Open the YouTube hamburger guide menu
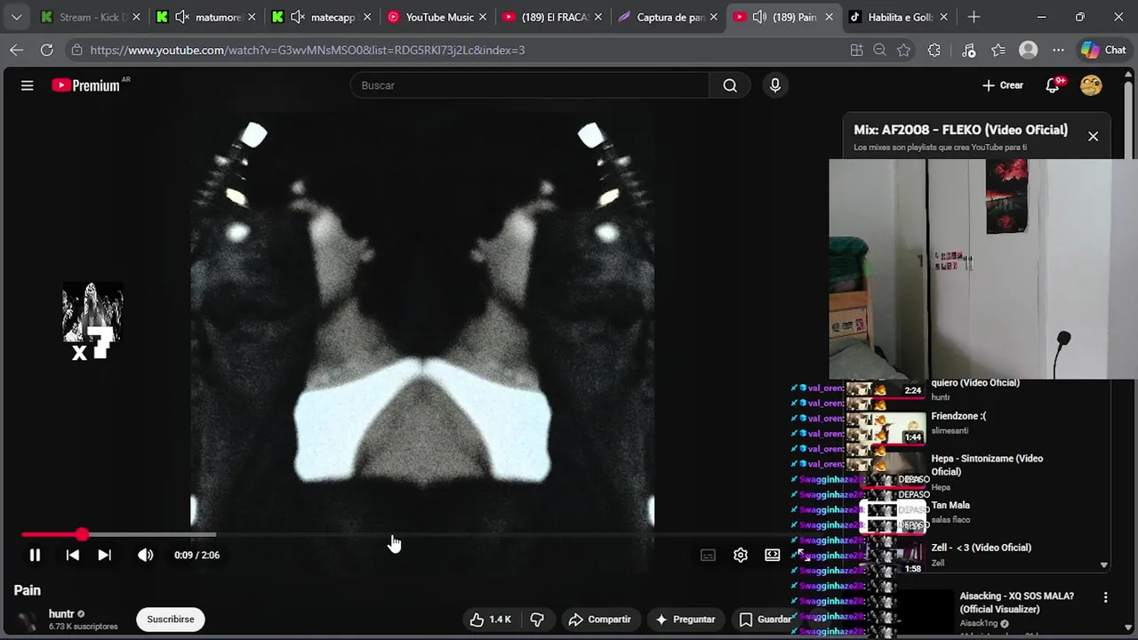Image resolution: width=1138 pixels, height=640 pixels. coord(28,85)
